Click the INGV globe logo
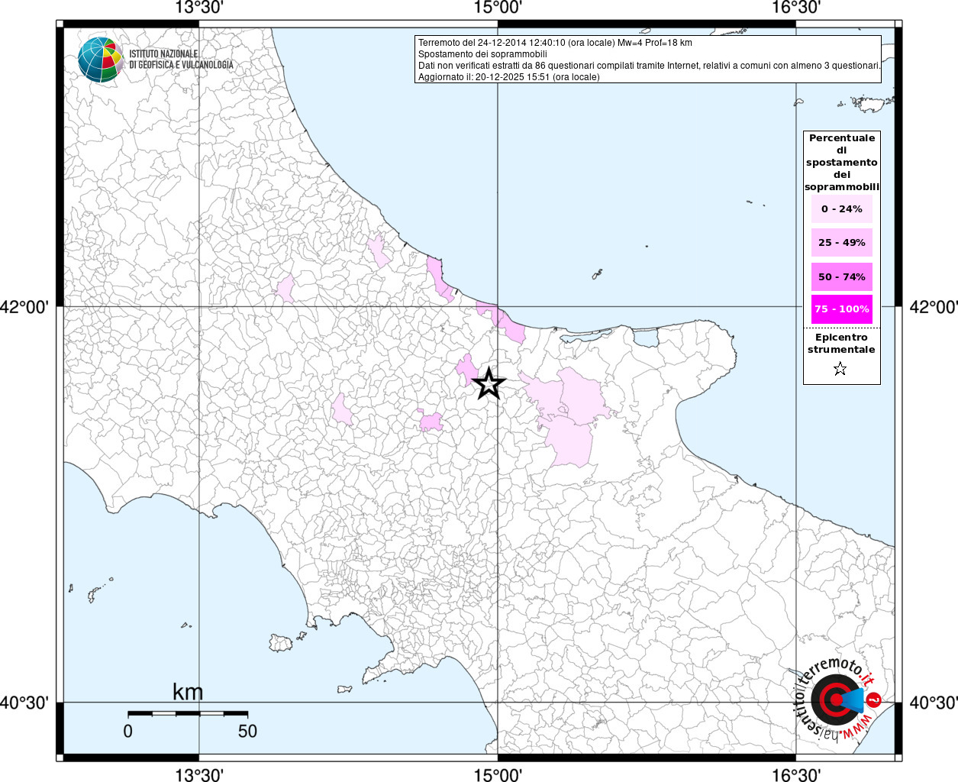958x782 pixels. point(100,59)
